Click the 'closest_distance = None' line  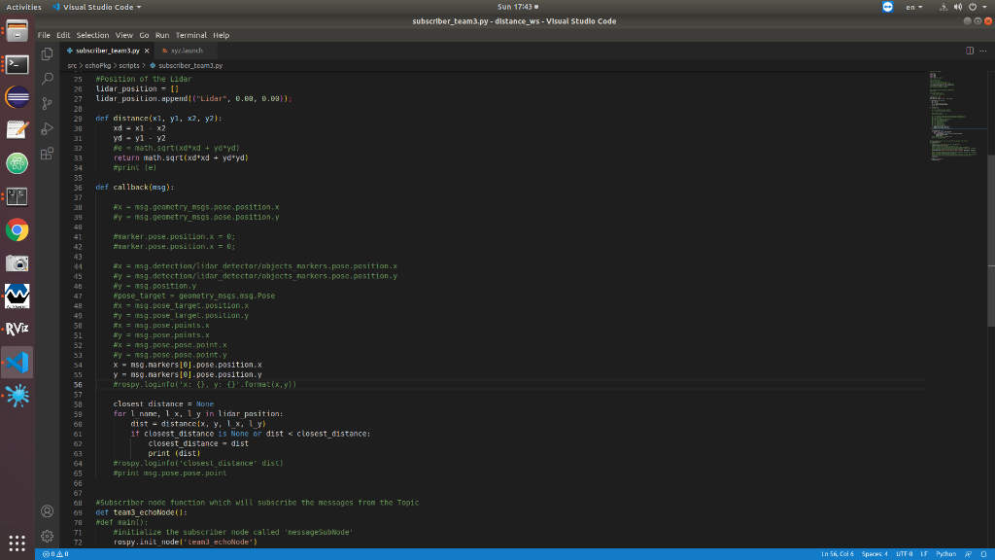(163, 403)
